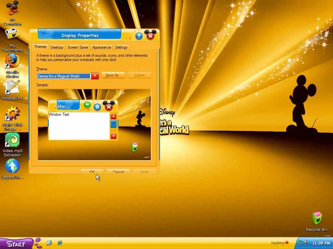Click the OK button
This screenshot has width=333, height=249.
click(x=92, y=171)
